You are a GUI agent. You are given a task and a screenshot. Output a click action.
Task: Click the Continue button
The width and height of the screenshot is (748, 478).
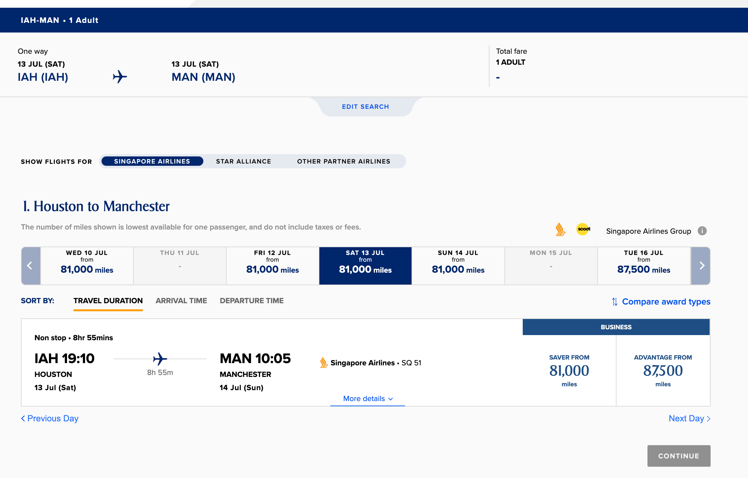coord(678,456)
